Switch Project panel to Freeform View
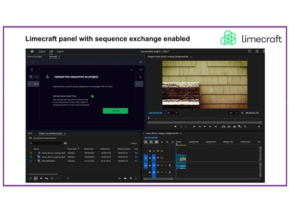289x212 pixels. pos(46,178)
